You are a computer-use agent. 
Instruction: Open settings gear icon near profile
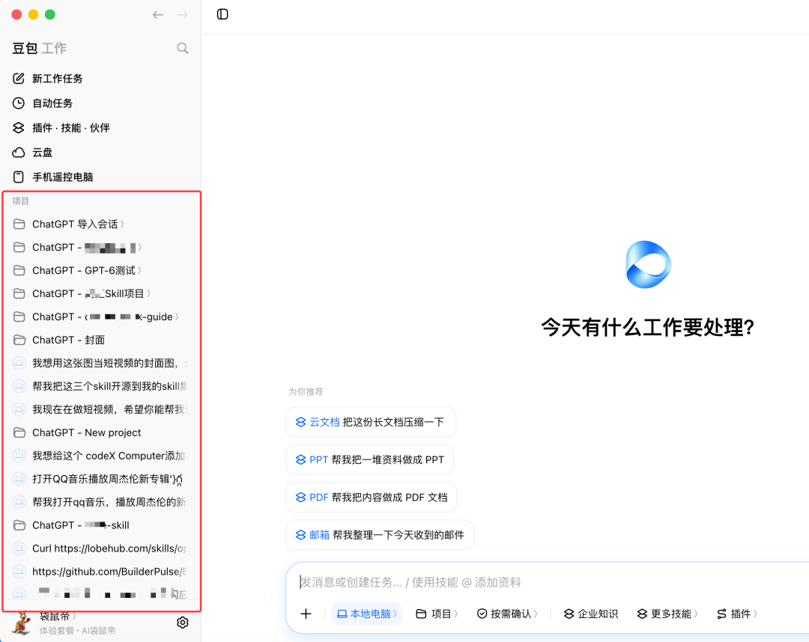pos(183,623)
